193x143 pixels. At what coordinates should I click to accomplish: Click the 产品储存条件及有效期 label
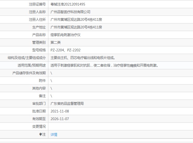tap(29, 73)
